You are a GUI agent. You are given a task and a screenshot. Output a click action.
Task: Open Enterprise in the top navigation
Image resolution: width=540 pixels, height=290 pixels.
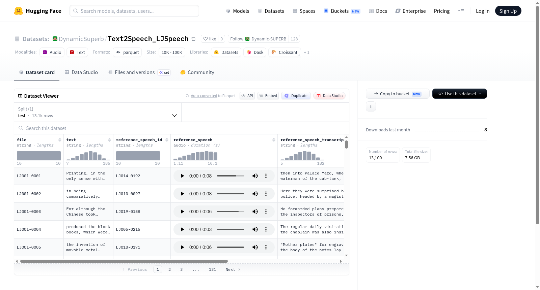pos(411,11)
